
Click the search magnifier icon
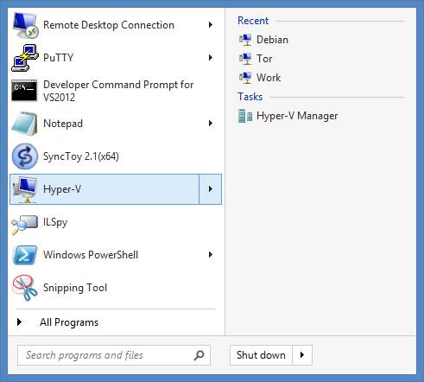pyautogui.click(x=199, y=355)
